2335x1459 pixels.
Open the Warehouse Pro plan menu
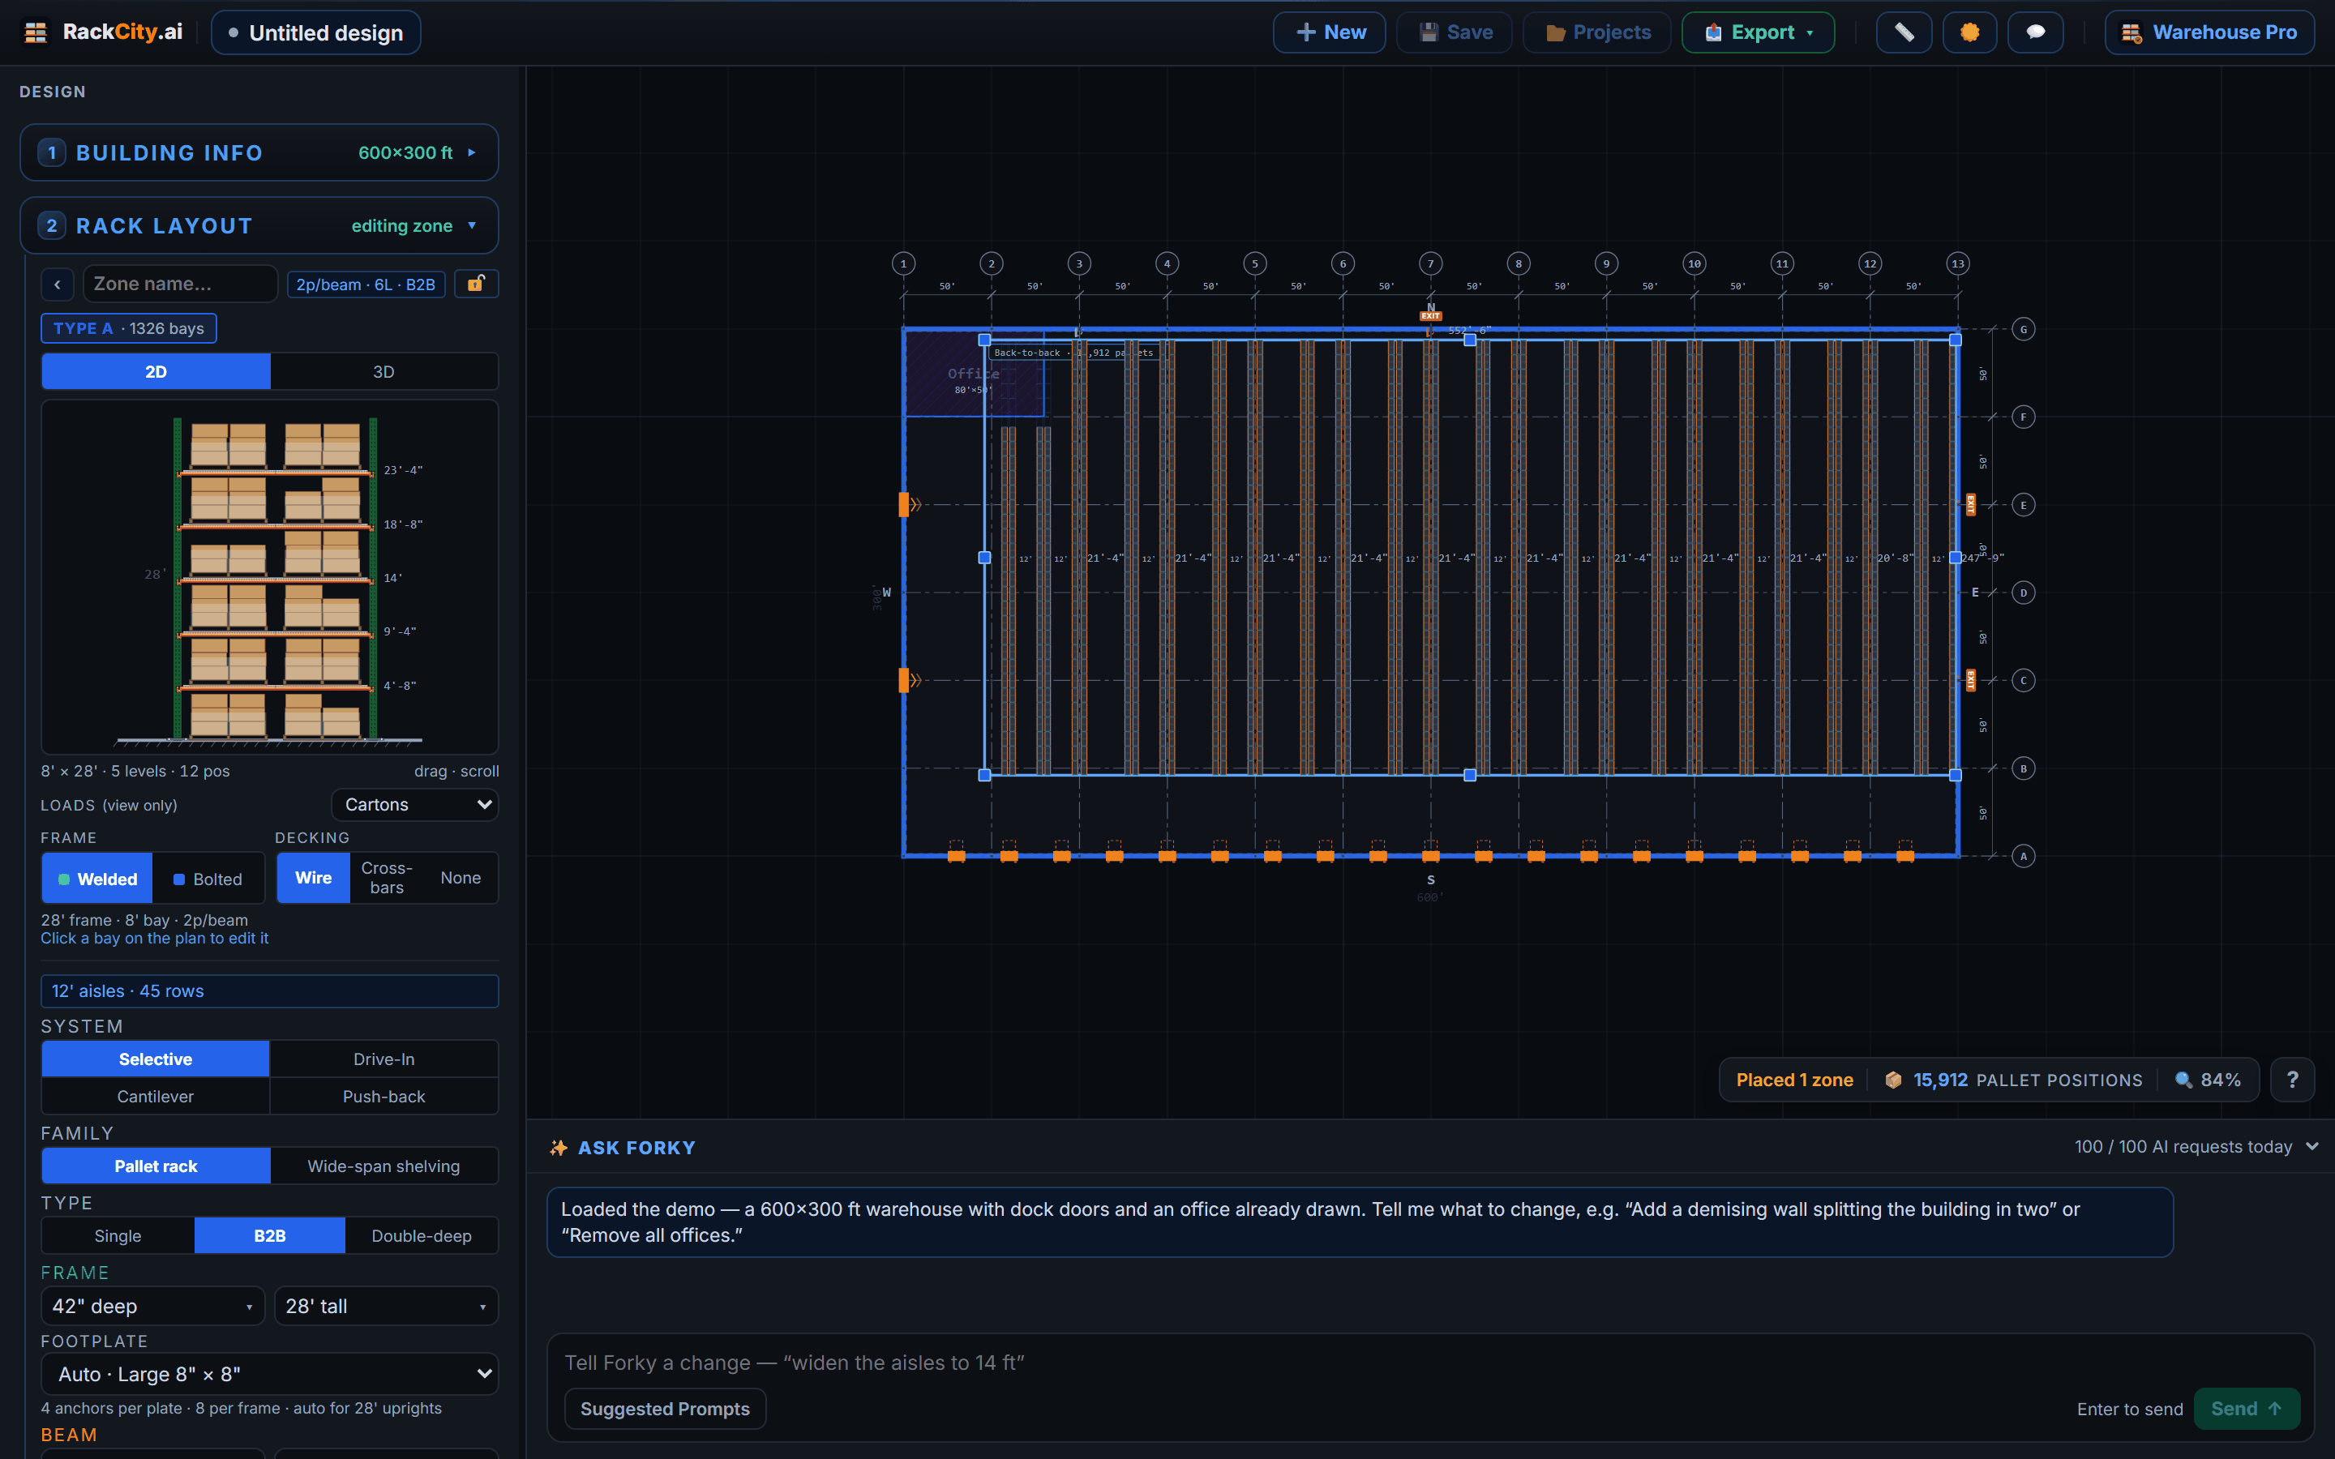[x=2209, y=32]
